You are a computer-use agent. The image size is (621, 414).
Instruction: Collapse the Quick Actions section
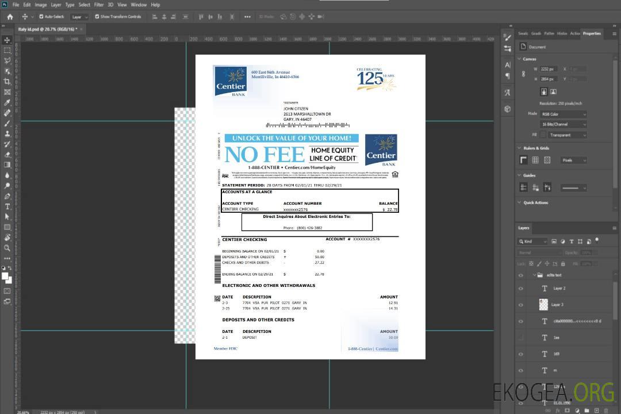(519, 202)
